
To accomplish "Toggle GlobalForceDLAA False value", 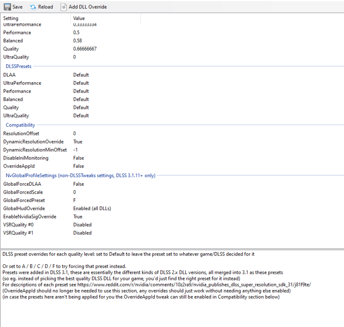I will pos(78,184).
